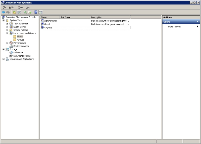Toggle Show/Hide Action Pane toolbar icon

coord(41,12)
